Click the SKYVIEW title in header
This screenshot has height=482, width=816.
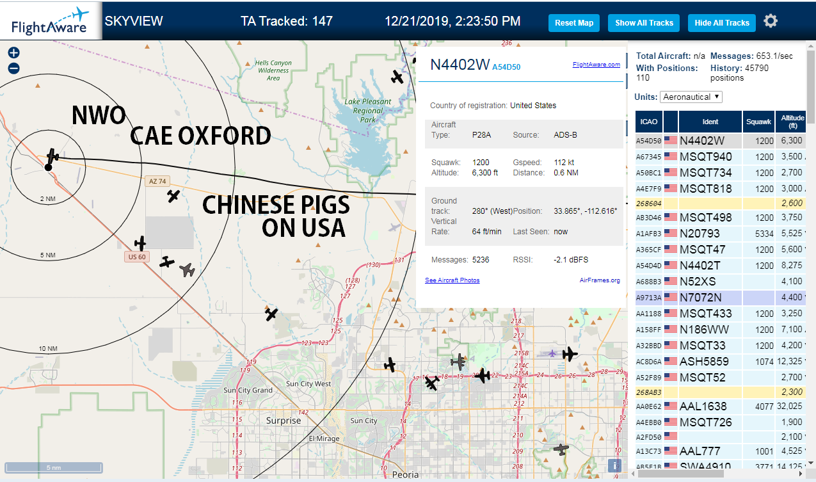click(134, 21)
